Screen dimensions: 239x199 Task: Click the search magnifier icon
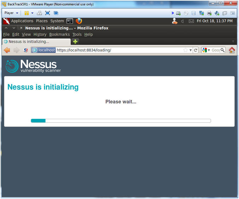tap(222, 50)
